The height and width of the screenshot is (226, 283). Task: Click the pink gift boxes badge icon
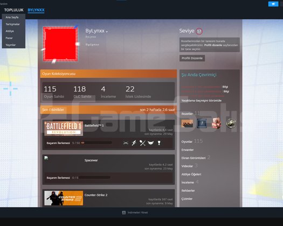pyautogui.click(x=216, y=123)
